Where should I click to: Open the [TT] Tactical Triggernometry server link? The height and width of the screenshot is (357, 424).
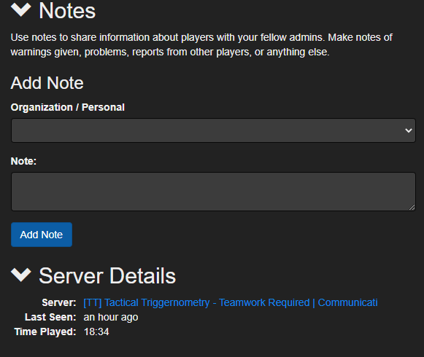[x=231, y=302]
